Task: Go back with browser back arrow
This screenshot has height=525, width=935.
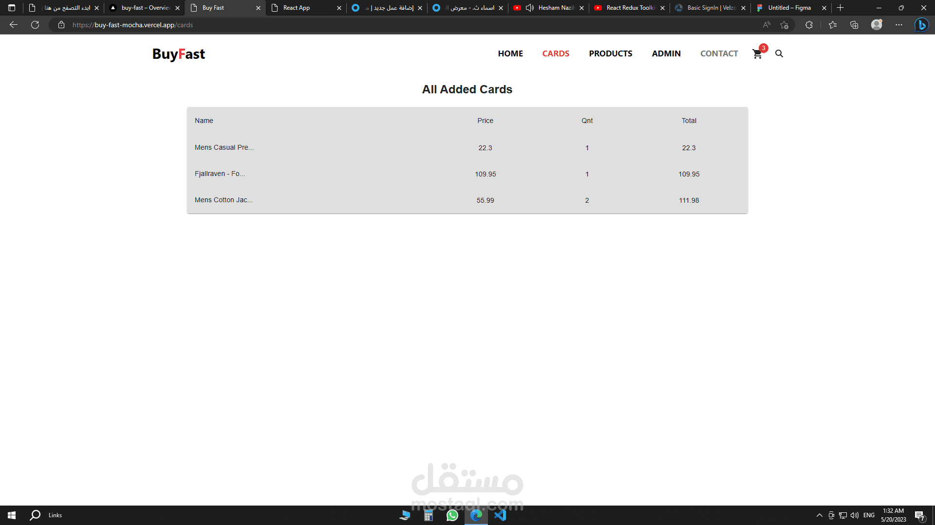Action: pos(14,25)
